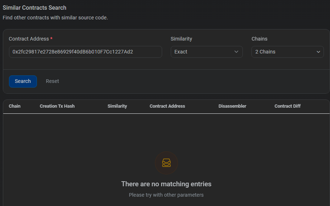Click the Similarity column header
The image size is (330, 206).
click(117, 106)
